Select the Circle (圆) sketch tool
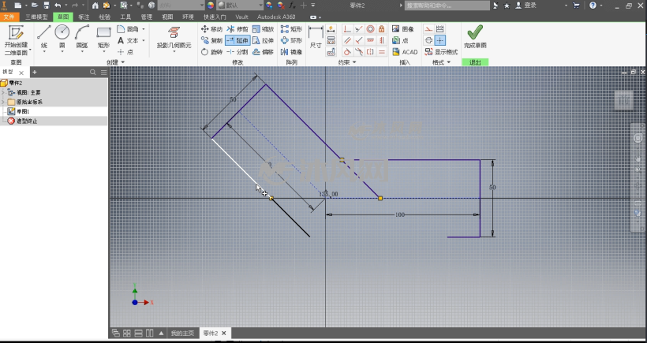This screenshot has width=647, height=343. 62,37
